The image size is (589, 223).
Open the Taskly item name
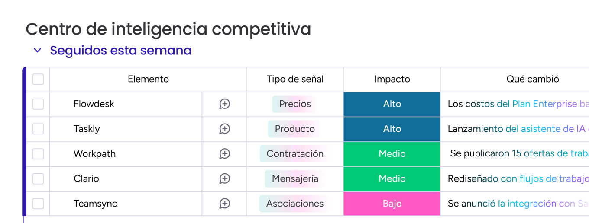[87, 129]
